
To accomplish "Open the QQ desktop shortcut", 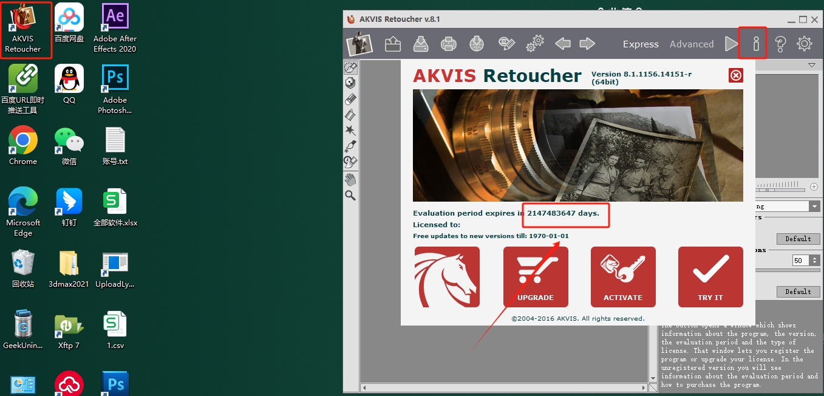I will 69,85.
